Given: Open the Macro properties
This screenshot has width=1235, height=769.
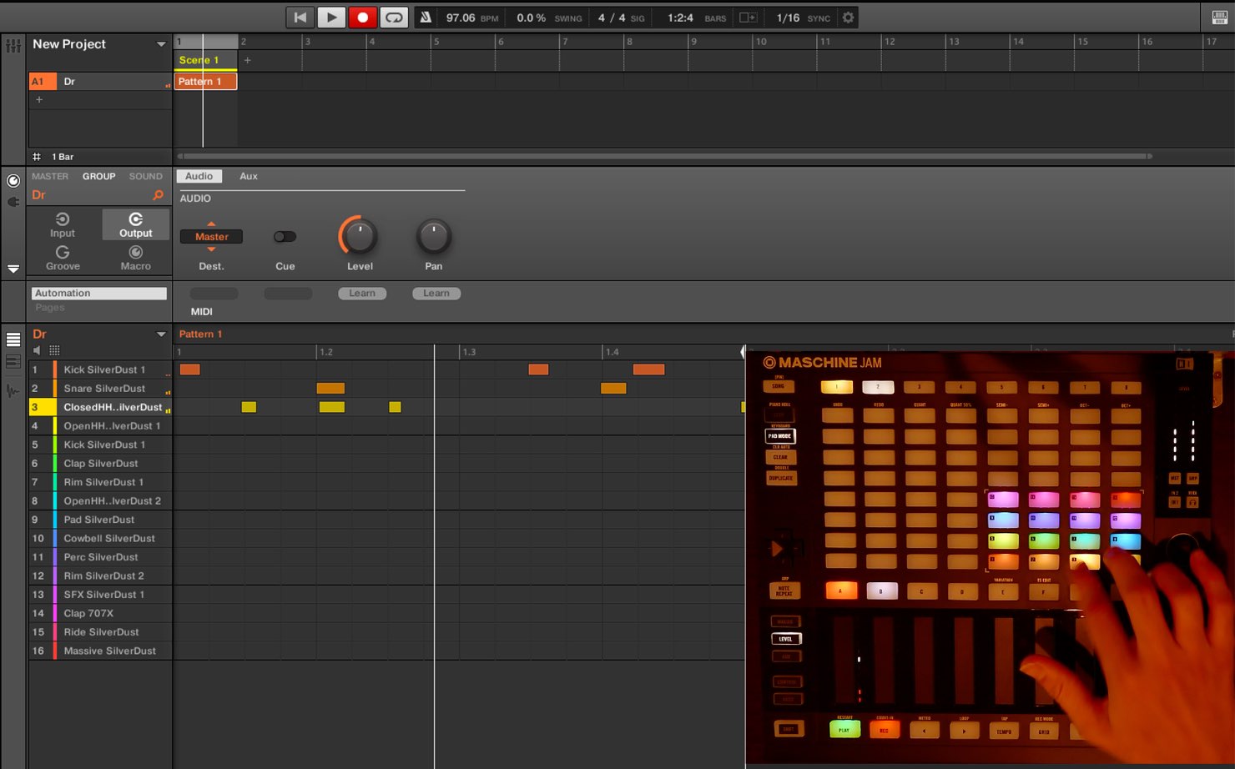Looking at the screenshot, I should pyautogui.click(x=135, y=258).
